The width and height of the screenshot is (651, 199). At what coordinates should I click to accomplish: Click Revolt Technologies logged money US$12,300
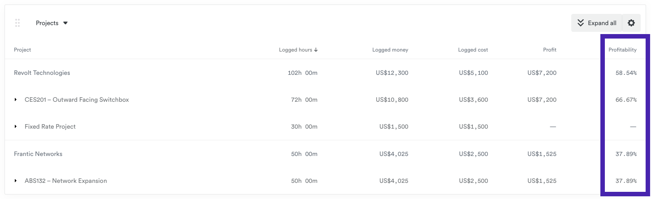392,73
